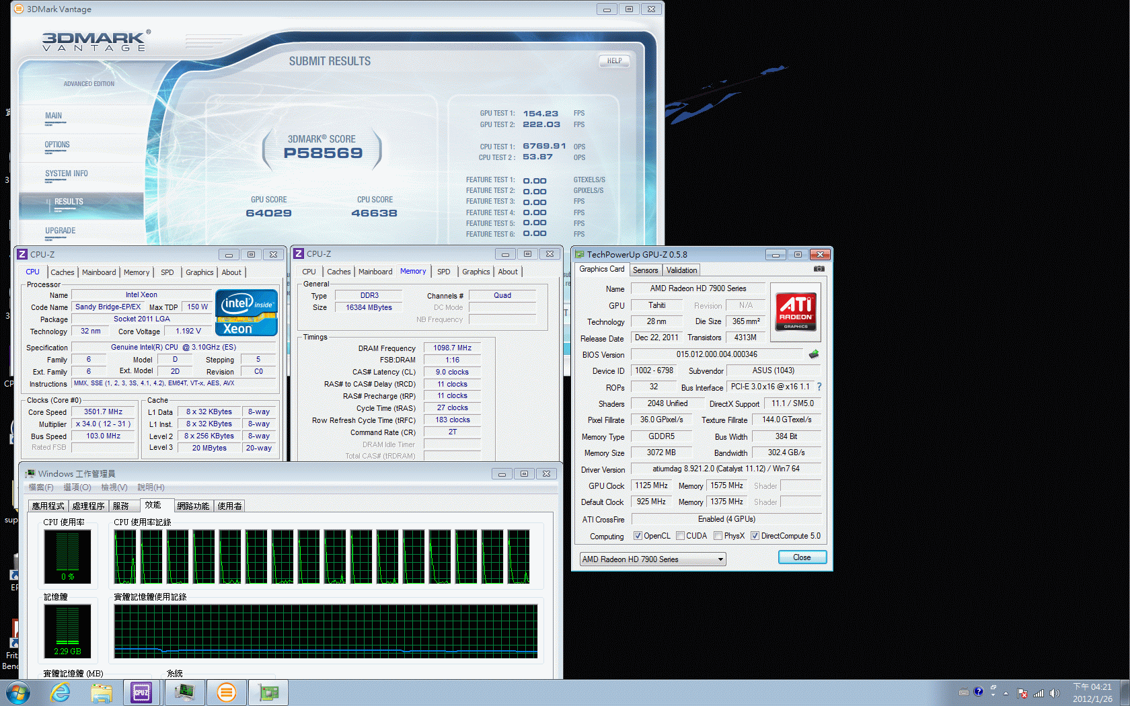Toggle the OpenCL checkbox in GPU-Z
Screen dimensions: 1130x706
point(638,536)
